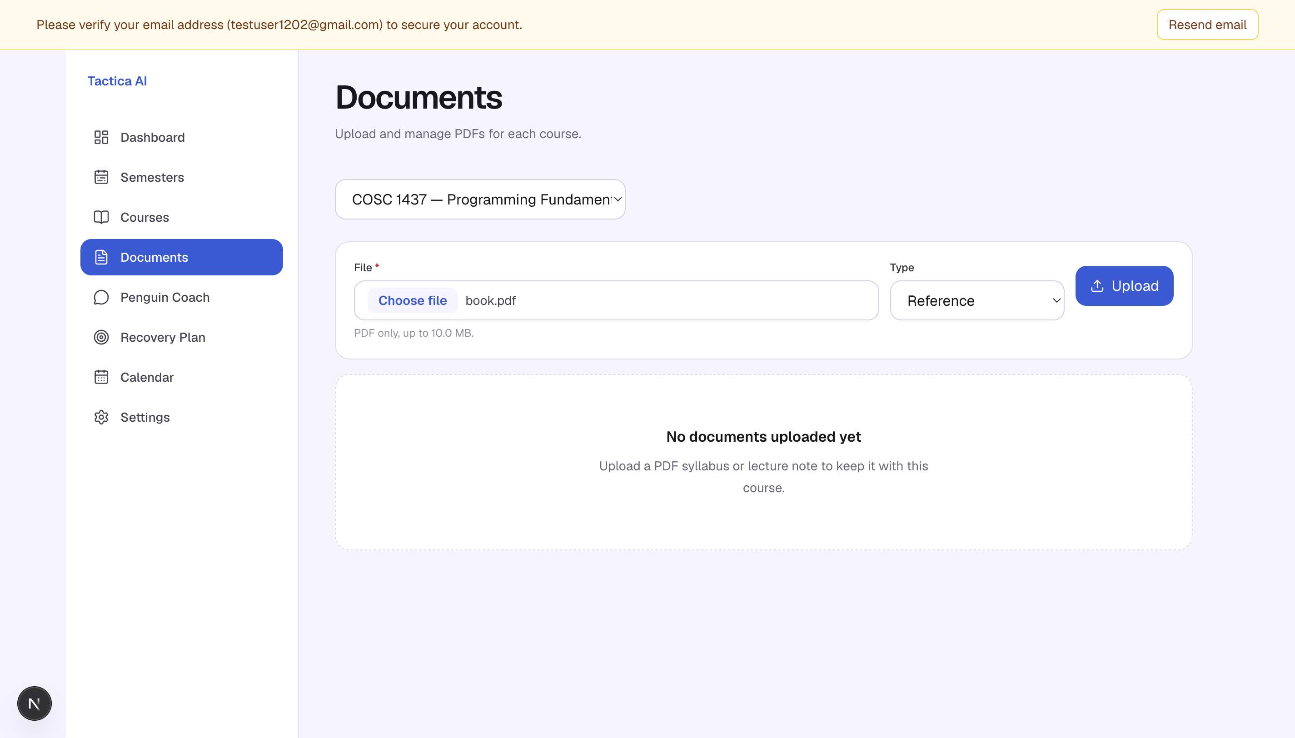Click the 'No documents uploaded yet' heading

[763, 437]
